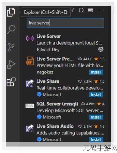This screenshot has width=117, height=153.
Task: Install Live Share Audio extension
Action: pos(96,139)
